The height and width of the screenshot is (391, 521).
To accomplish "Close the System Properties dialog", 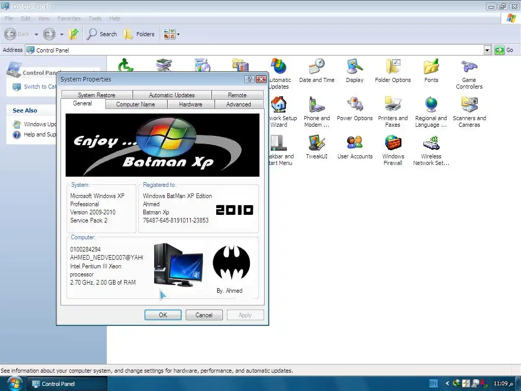I will (x=261, y=79).
